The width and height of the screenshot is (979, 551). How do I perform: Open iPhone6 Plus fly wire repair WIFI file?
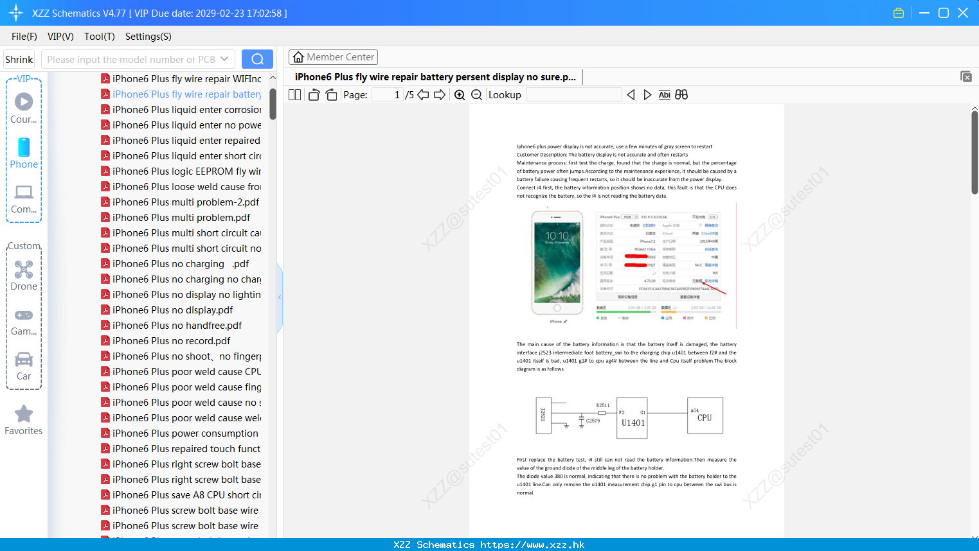click(x=181, y=78)
